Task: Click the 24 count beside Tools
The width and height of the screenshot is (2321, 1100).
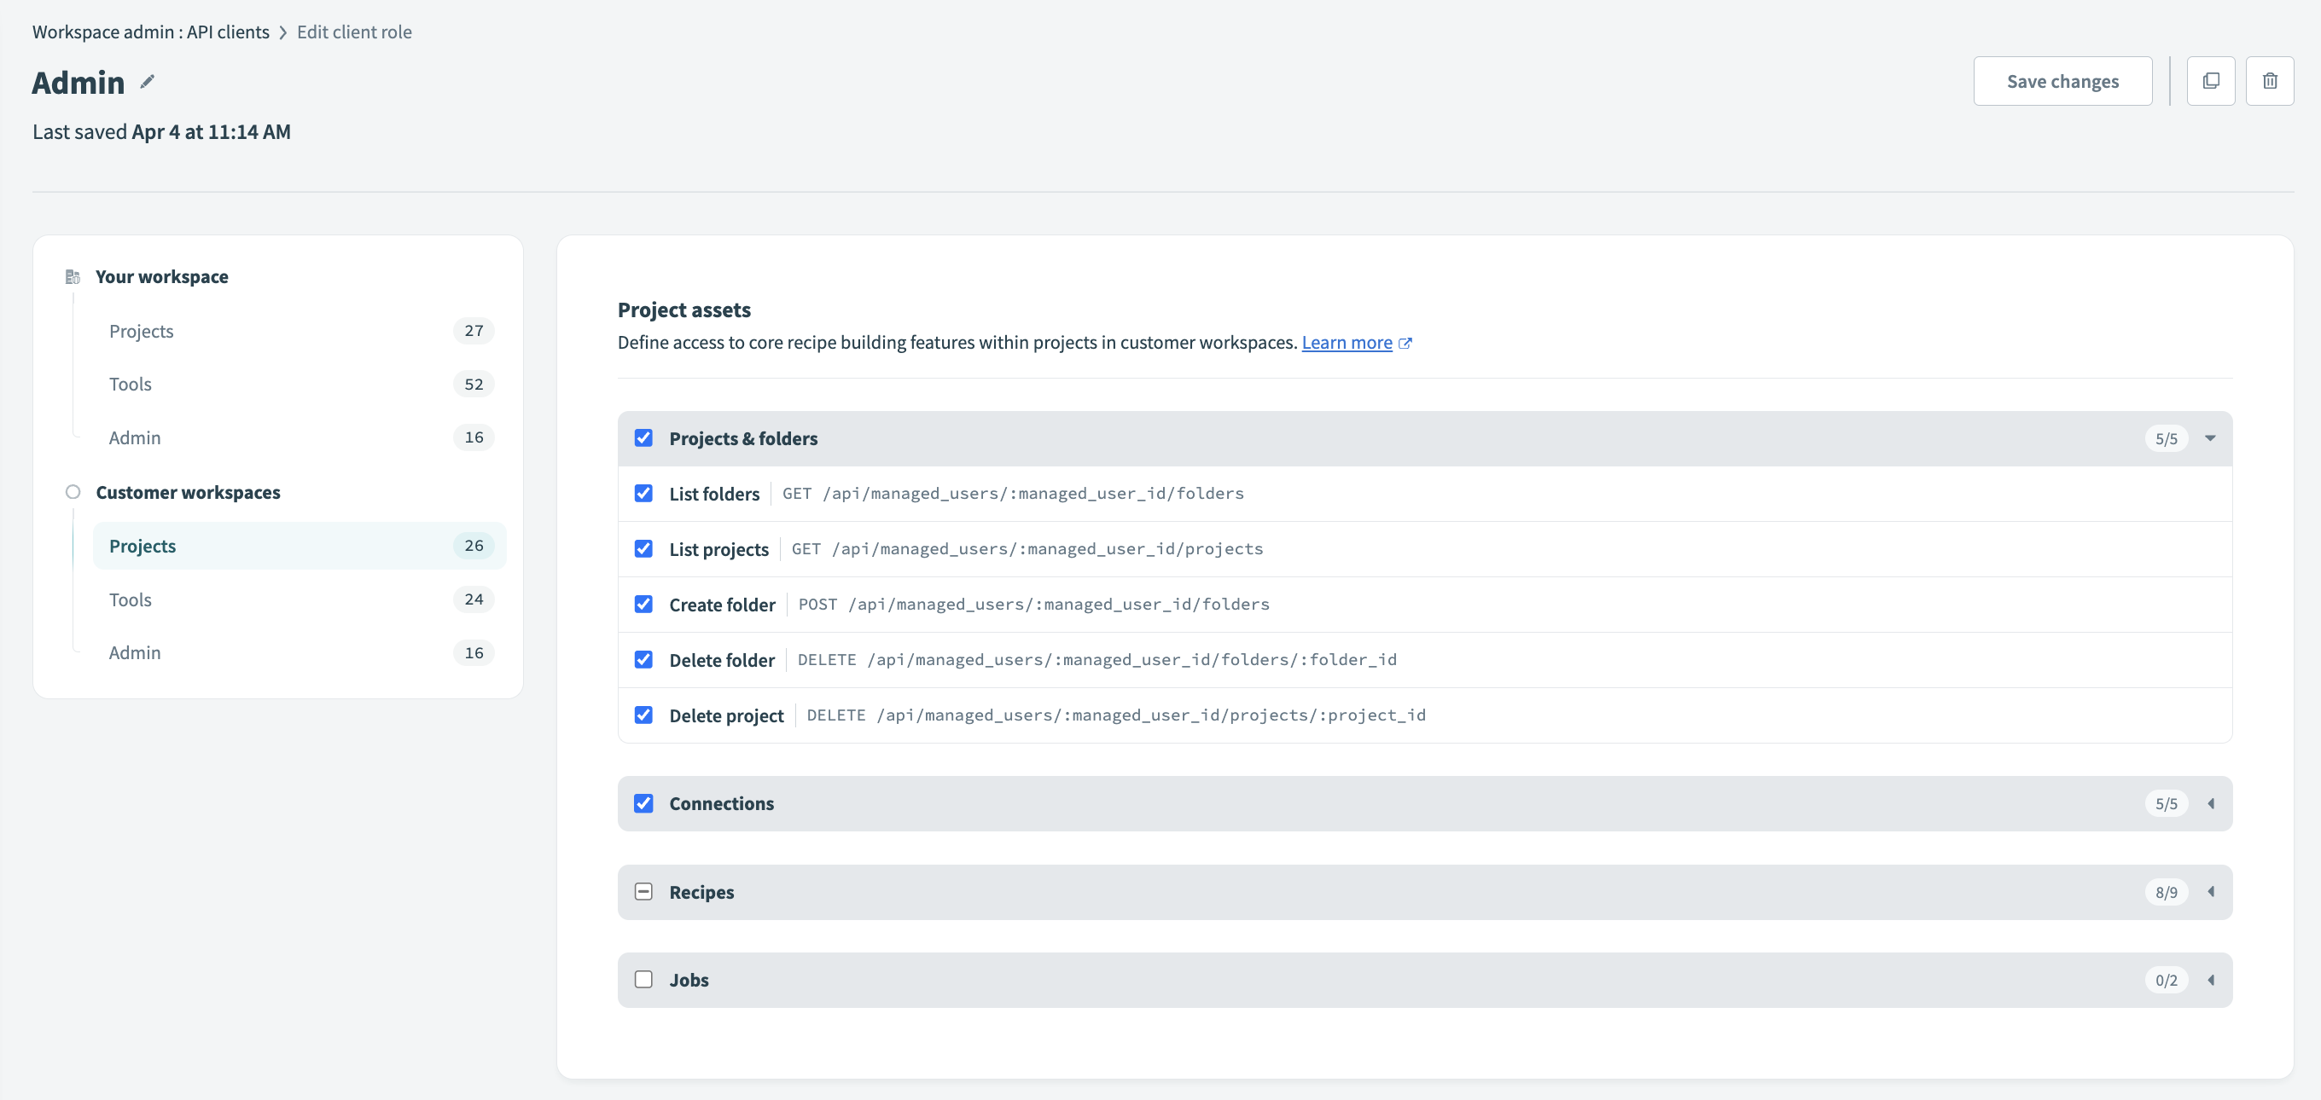Action: (474, 599)
